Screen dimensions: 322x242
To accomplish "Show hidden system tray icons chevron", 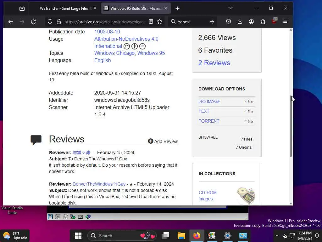I will tap(277, 236).
